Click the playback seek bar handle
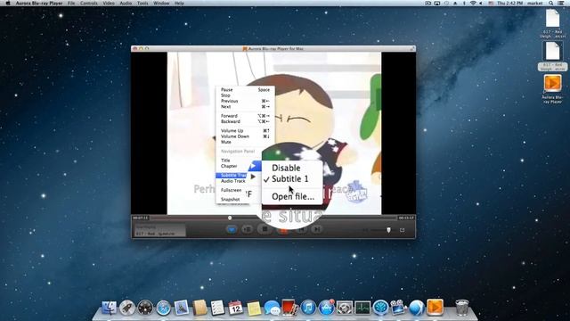Screen dimensions: 570x321 (x=230, y=218)
